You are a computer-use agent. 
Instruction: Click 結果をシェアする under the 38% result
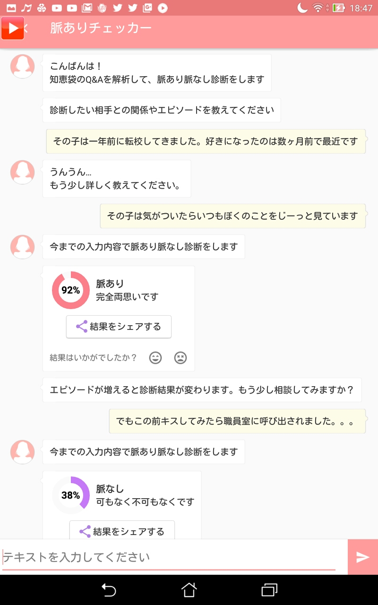click(x=122, y=531)
